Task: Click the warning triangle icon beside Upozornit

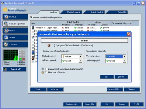Action: pyautogui.click(x=43, y=72)
